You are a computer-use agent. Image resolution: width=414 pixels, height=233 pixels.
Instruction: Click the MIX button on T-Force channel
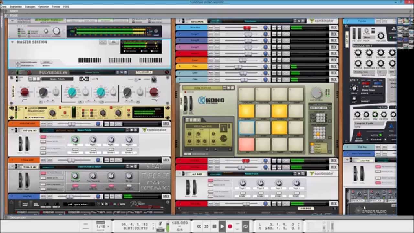[166, 160]
